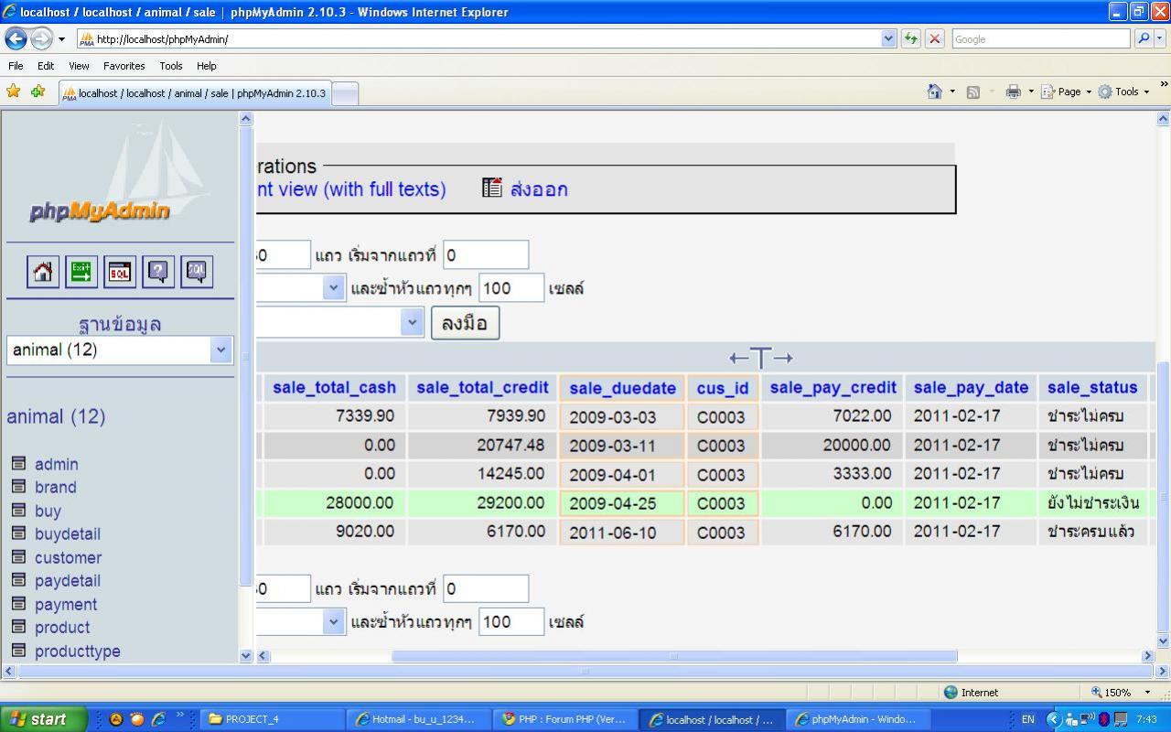
Task: Open the address bar history dropdown
Action: 888,38
